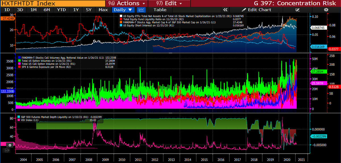Click pink VIX Index legend swatch
Image resolution: width=341 pixels, height=163 pixels.
pyautogui.click(x=19, y=120)
